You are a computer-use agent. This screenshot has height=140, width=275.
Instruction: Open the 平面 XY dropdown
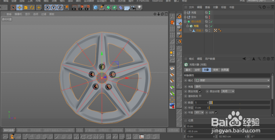199,113
